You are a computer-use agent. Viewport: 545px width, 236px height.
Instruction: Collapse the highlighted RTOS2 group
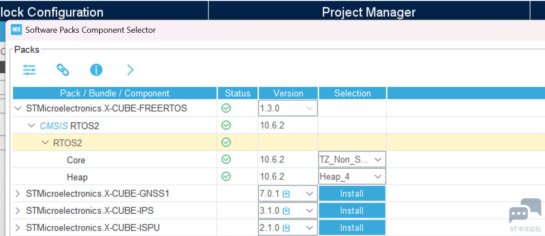click(x=45, y=142)
